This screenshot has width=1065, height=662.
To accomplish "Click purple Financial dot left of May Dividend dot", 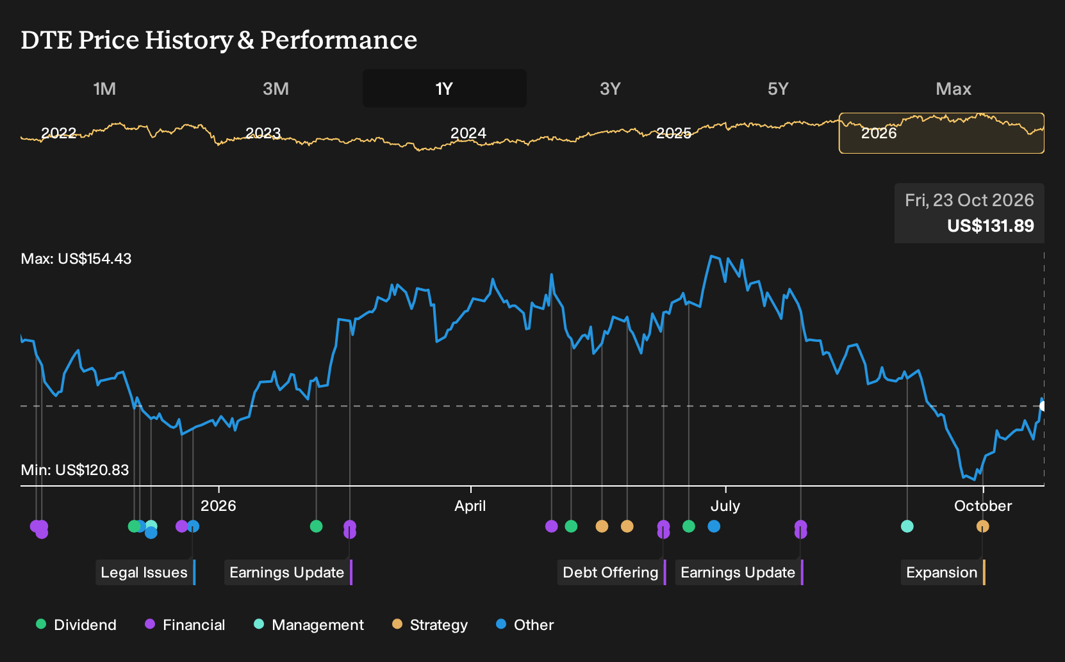I will [551, 526].
